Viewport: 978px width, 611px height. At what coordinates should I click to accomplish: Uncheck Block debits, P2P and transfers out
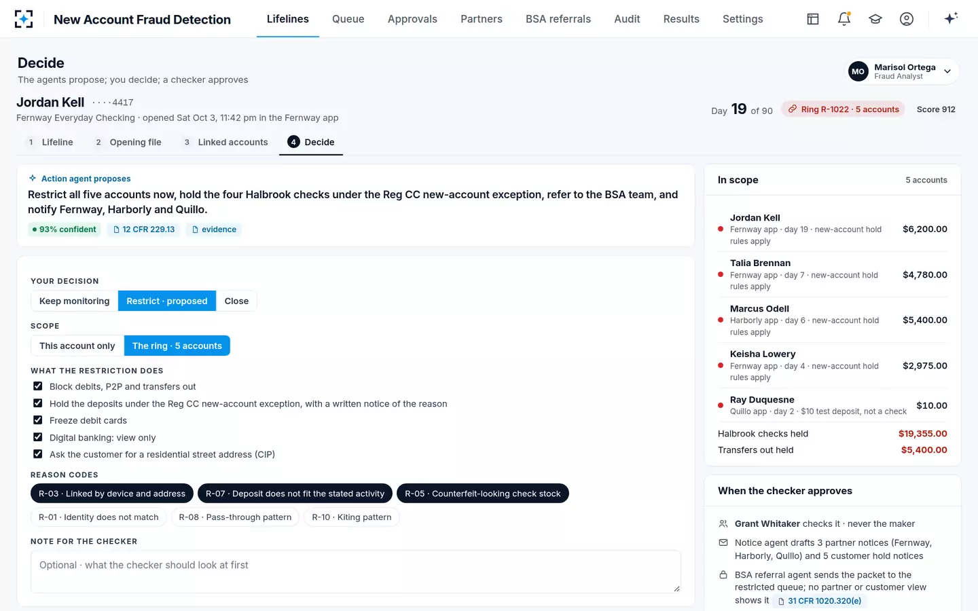coord(38,386)
